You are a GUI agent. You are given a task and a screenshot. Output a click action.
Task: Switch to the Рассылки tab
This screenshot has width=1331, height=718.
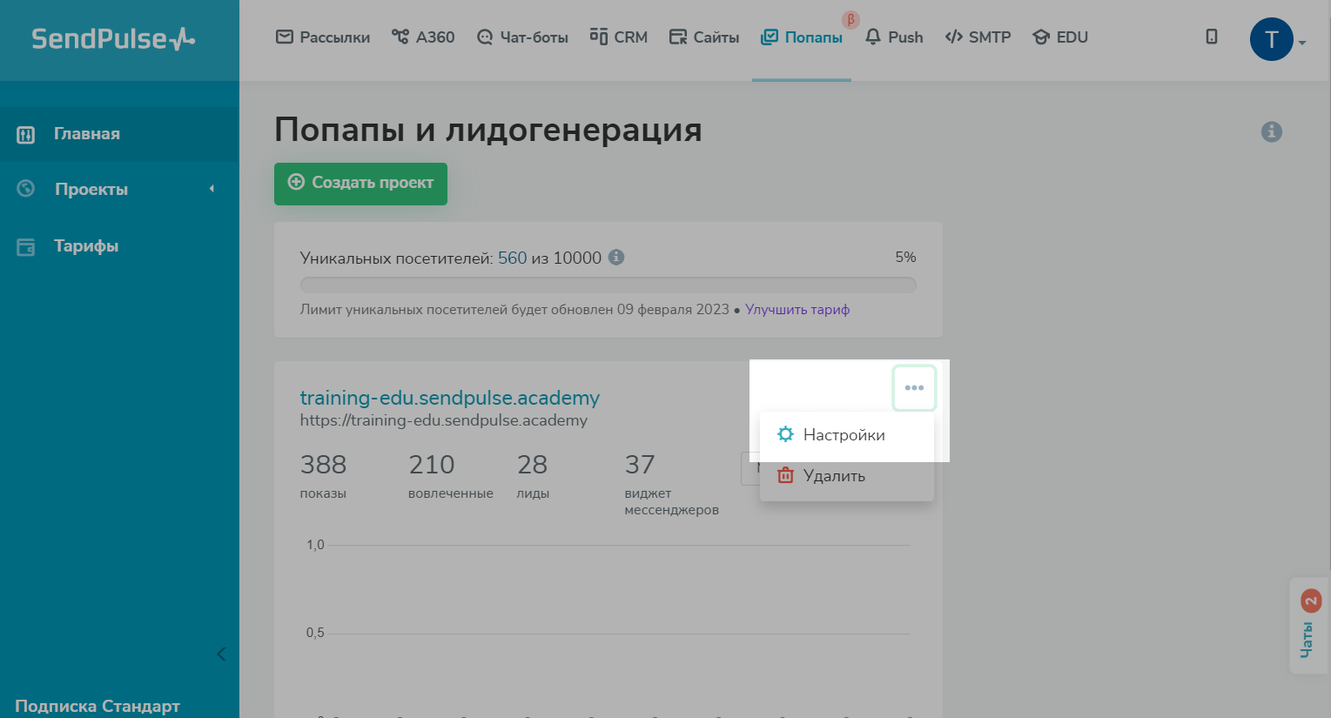[x=323, y=37]
